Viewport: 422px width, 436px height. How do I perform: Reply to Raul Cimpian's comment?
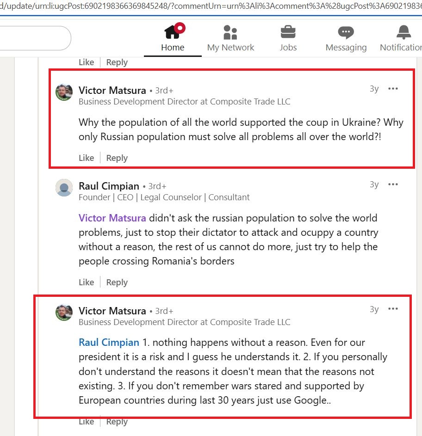click(117, 282)
